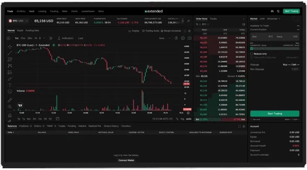The image size is (307, 170).
Task: Expand the market stats with right arrow
Action: coord(183,21)
